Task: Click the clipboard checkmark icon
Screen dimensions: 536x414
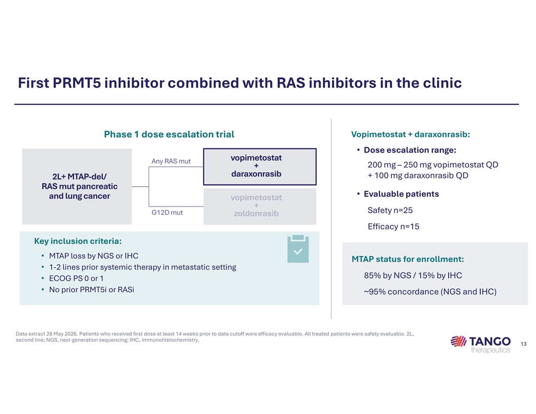Action: tap(298, 249)
